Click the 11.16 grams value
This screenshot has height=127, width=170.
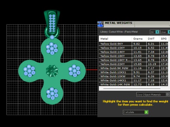click(137, 68)
